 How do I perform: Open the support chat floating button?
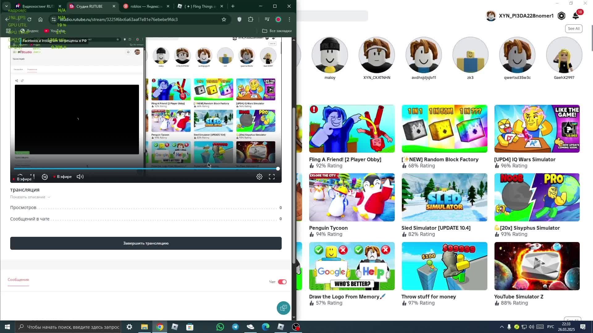283,308
